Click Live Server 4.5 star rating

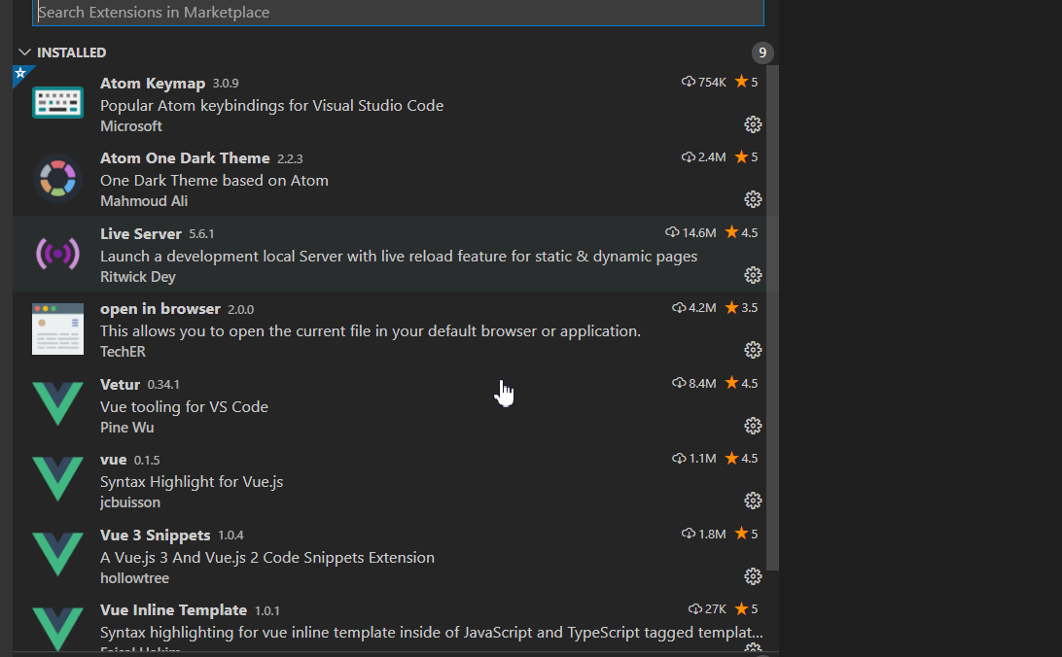click(742, 232)
